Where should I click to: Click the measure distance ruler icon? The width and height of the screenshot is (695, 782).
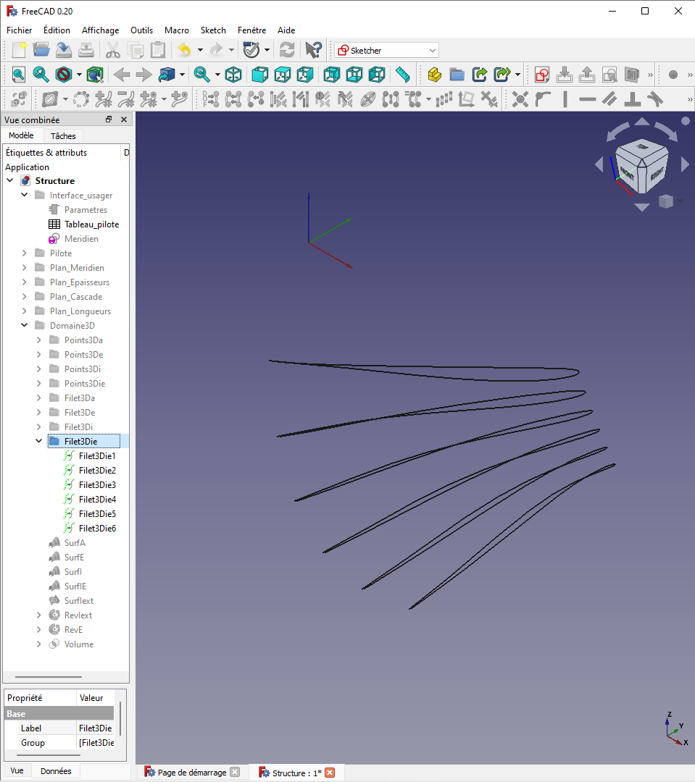[x=403, y=75]
